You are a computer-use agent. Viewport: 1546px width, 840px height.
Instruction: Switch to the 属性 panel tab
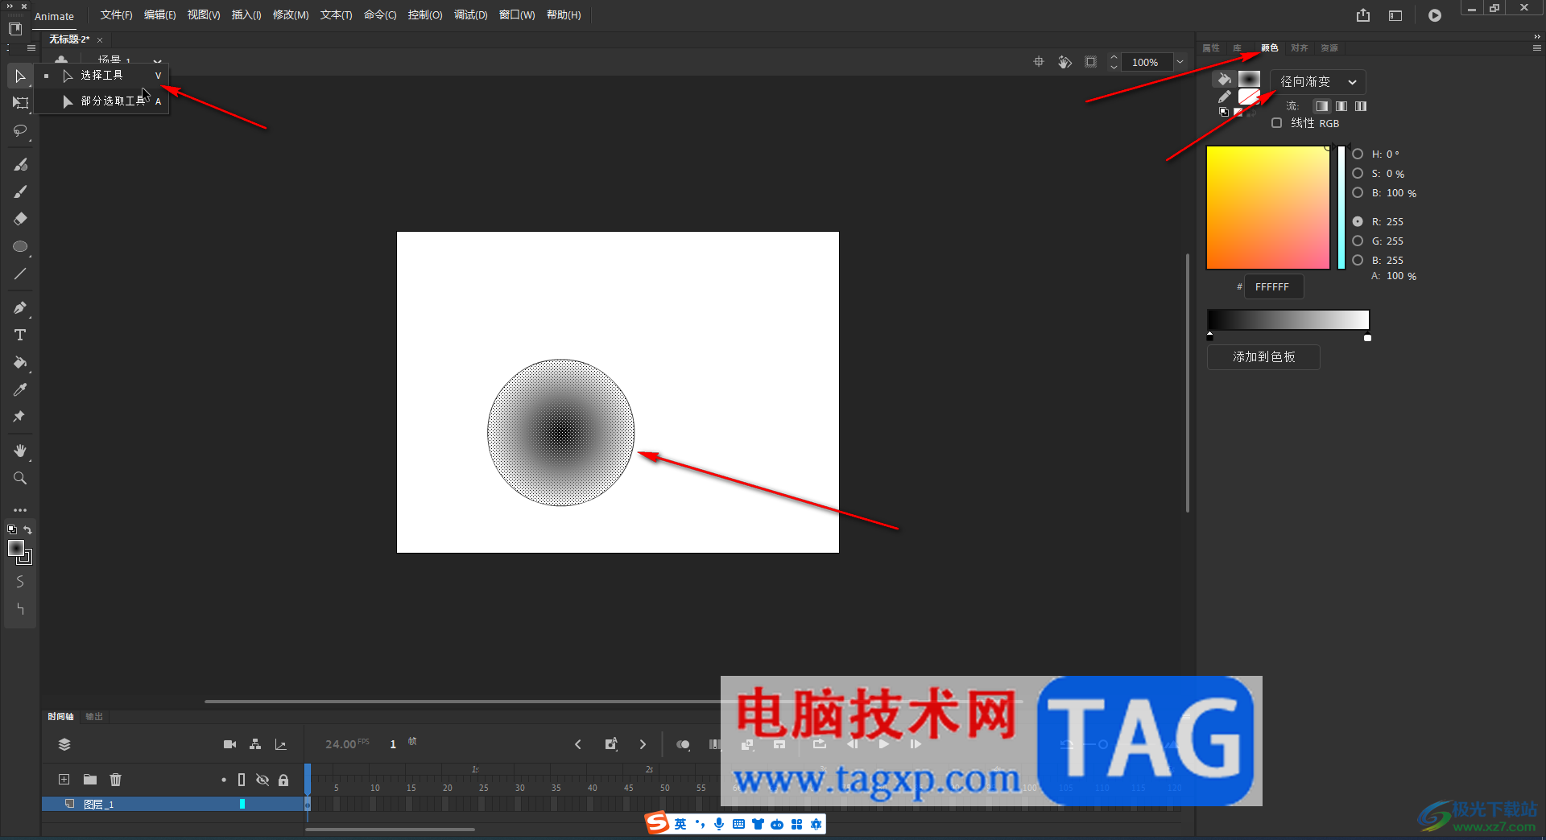pos(1211,48)
